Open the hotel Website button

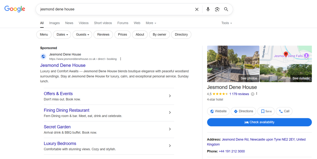click(x=218, y=111)
